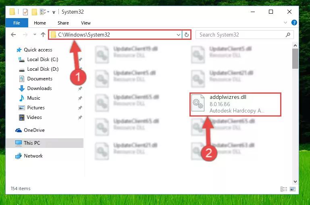Open Videos in the sidebar

(x=34, y=117)
